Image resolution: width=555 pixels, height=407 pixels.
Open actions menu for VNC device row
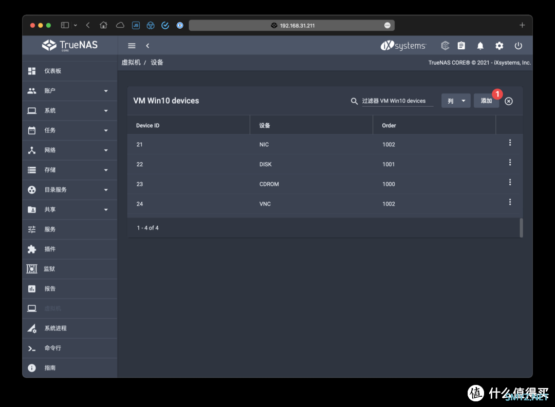click(510, 202)
